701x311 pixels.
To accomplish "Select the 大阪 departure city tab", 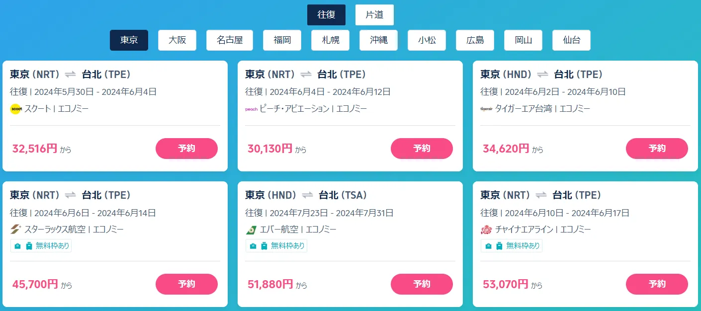I will [177, 40].
